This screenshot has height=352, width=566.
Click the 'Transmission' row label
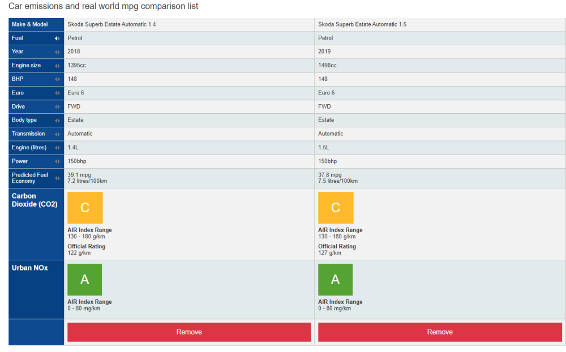click(x=28, y=134)
